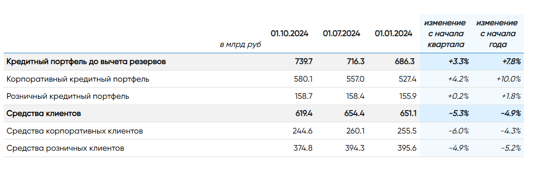
Task: Click the 01.01.2024 column header
Action: [x=394, y=33]
